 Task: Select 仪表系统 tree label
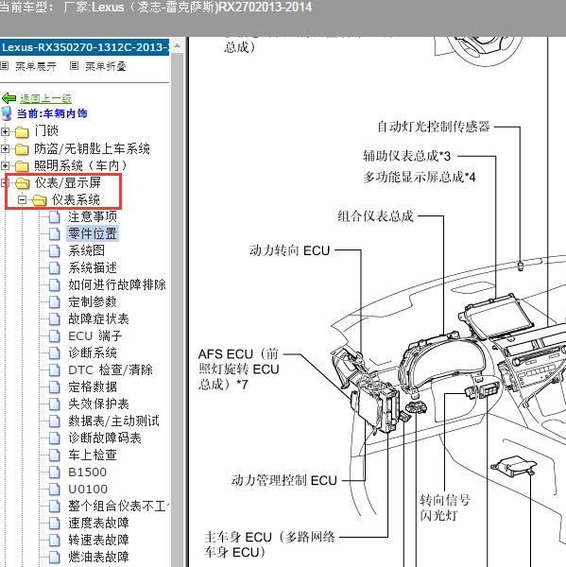76,199
